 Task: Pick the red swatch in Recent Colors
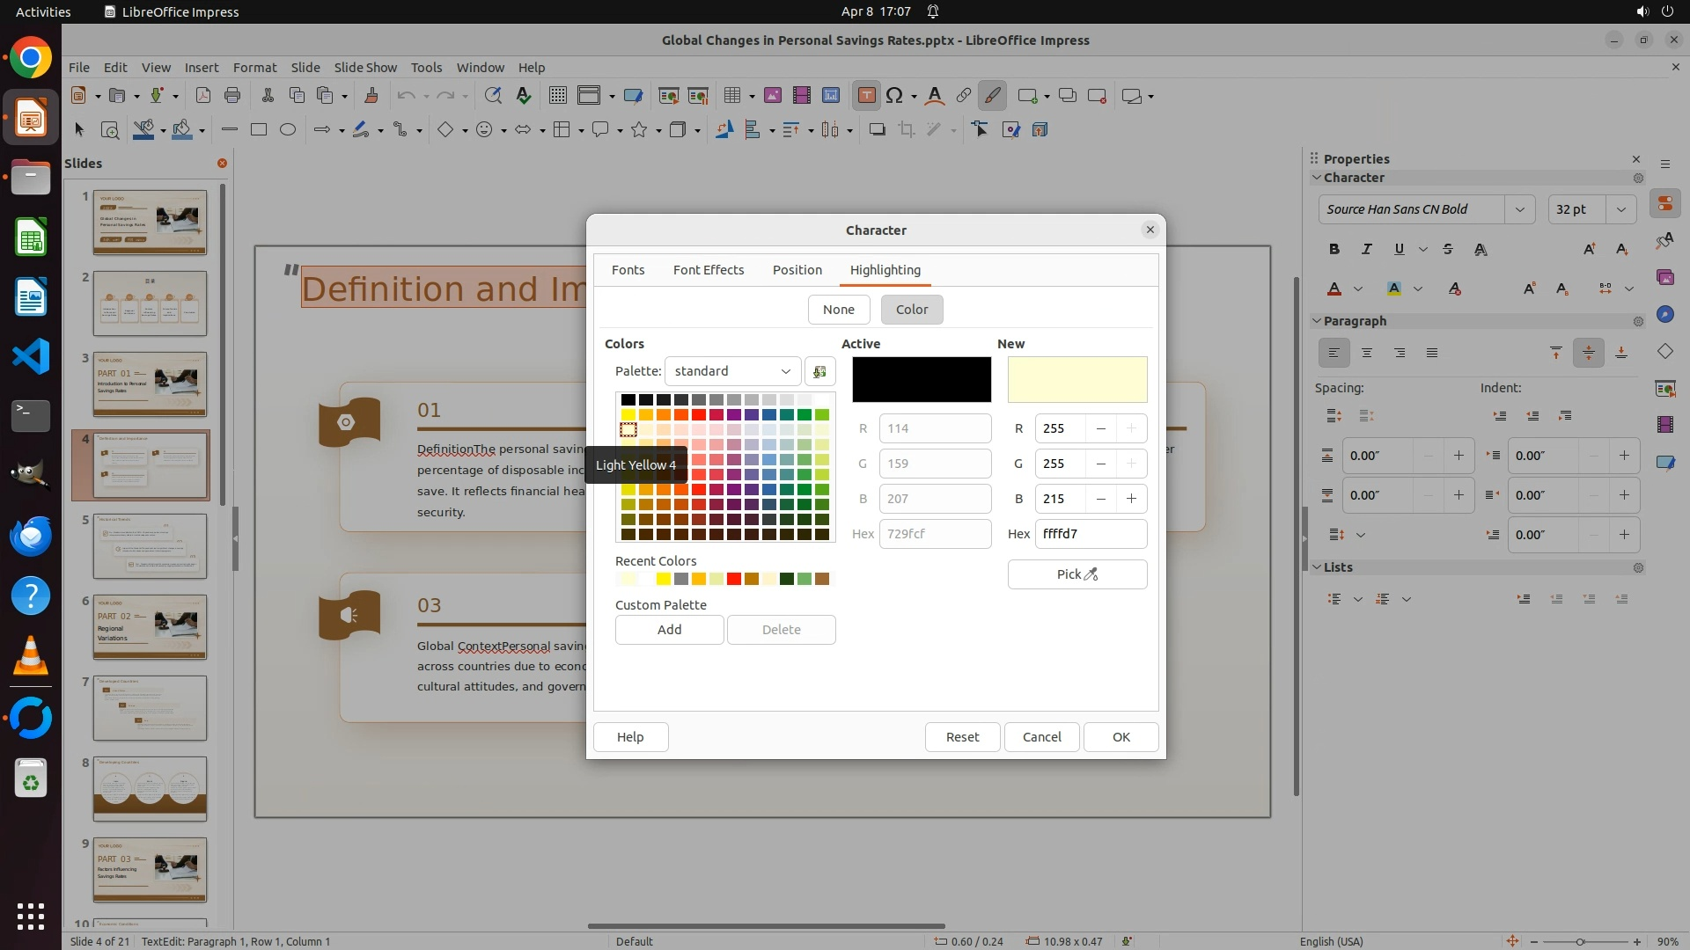(733, 579)
